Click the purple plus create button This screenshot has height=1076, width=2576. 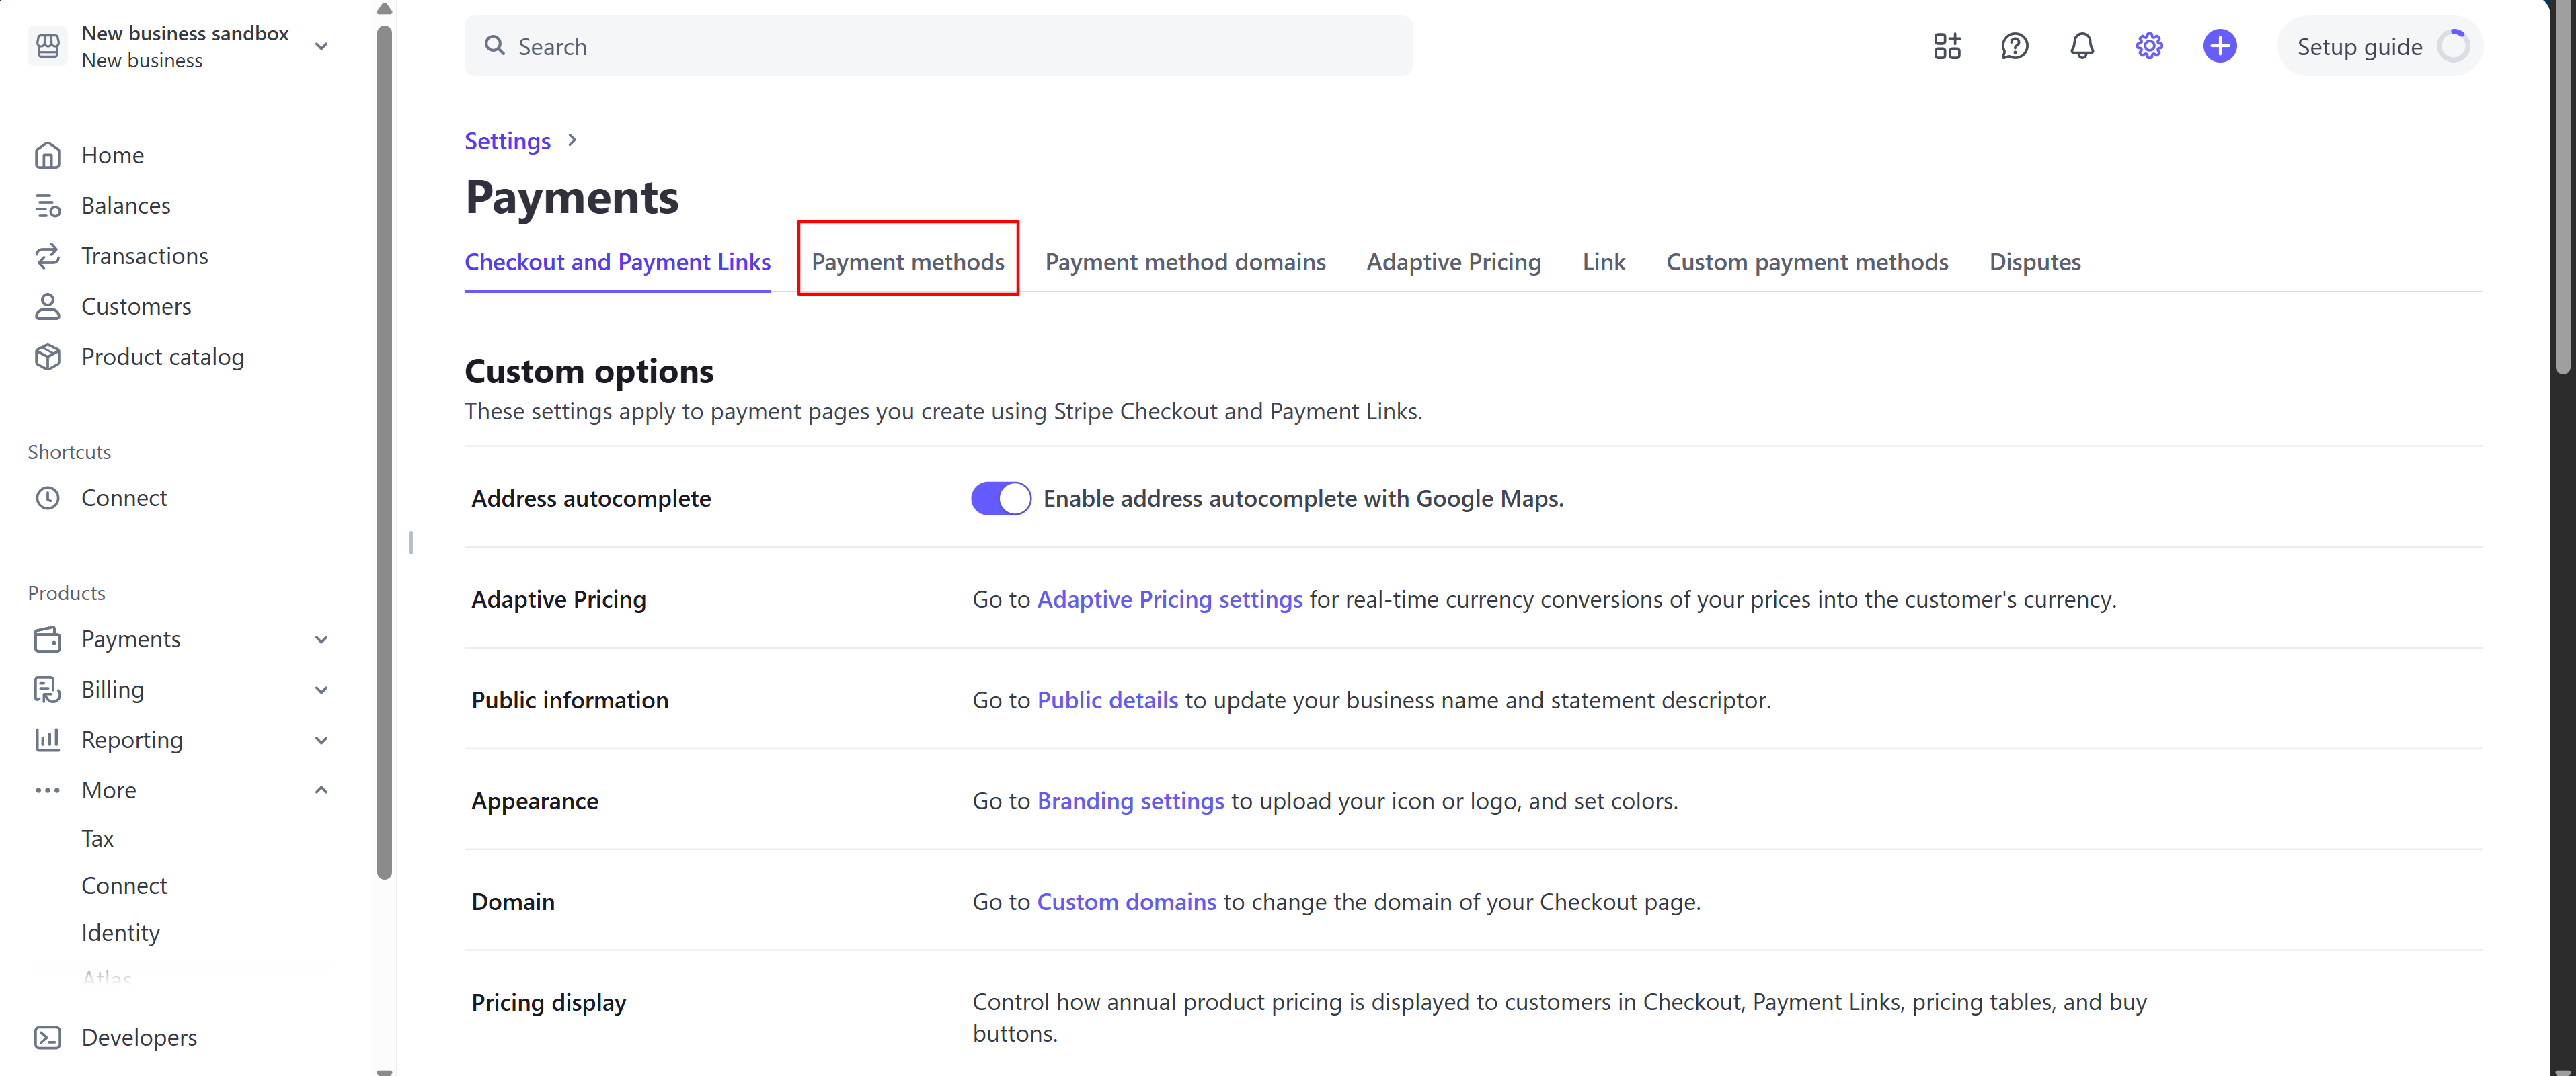pos(2219,46)
